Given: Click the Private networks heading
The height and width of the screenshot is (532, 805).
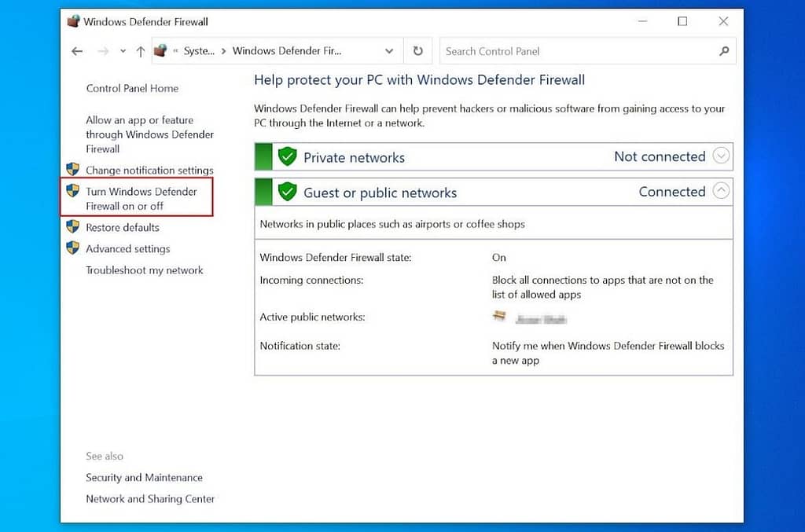Looking at the screenshot, I should pos(355,157).
